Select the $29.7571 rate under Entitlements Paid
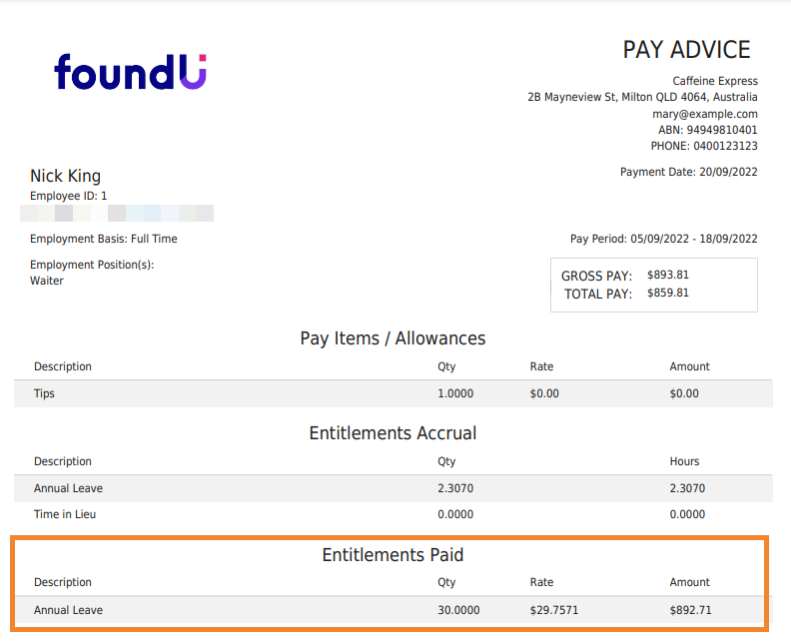 [x=555, y=610]
